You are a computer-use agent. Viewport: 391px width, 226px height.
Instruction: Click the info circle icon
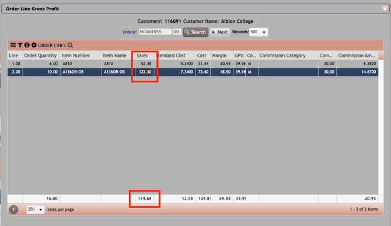pos(27,45)
